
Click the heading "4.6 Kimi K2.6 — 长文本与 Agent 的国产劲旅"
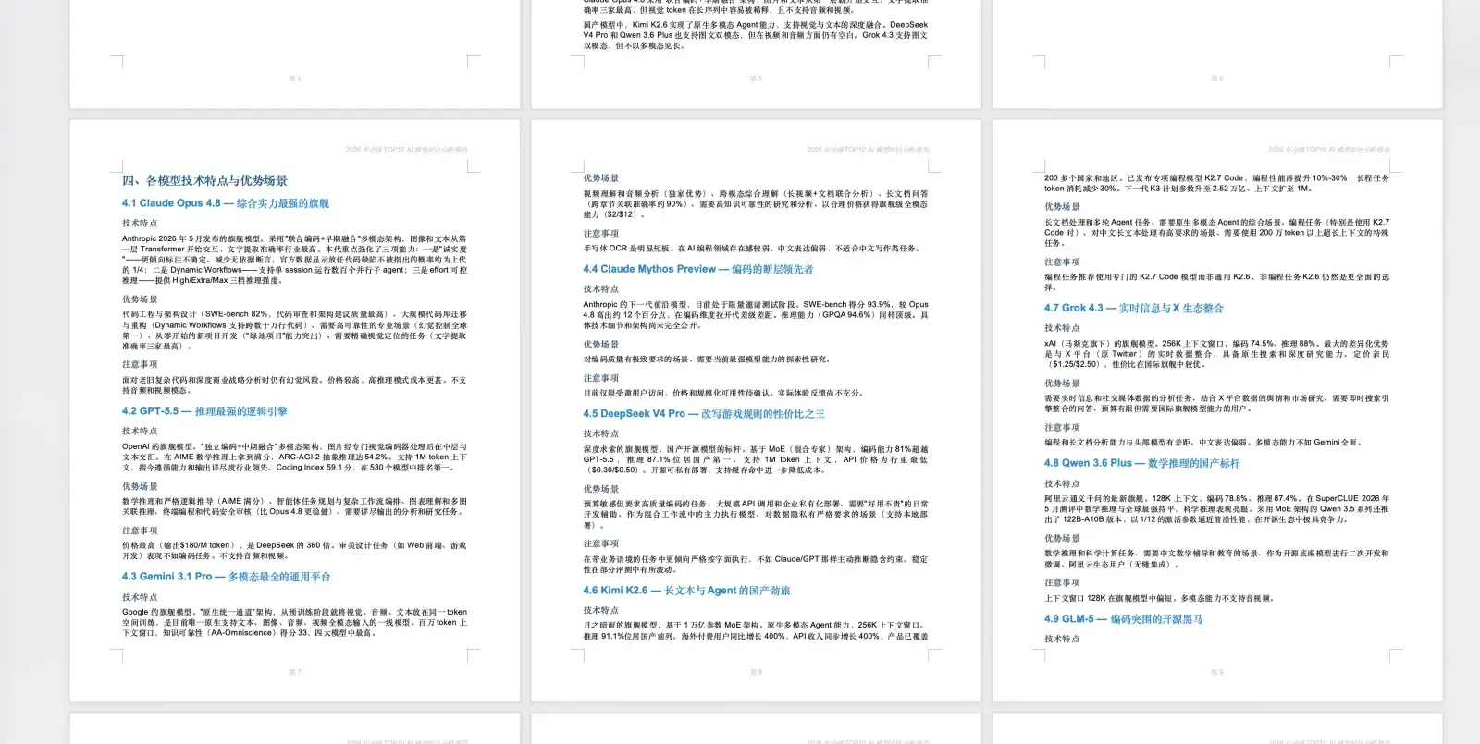pos(686,591)
